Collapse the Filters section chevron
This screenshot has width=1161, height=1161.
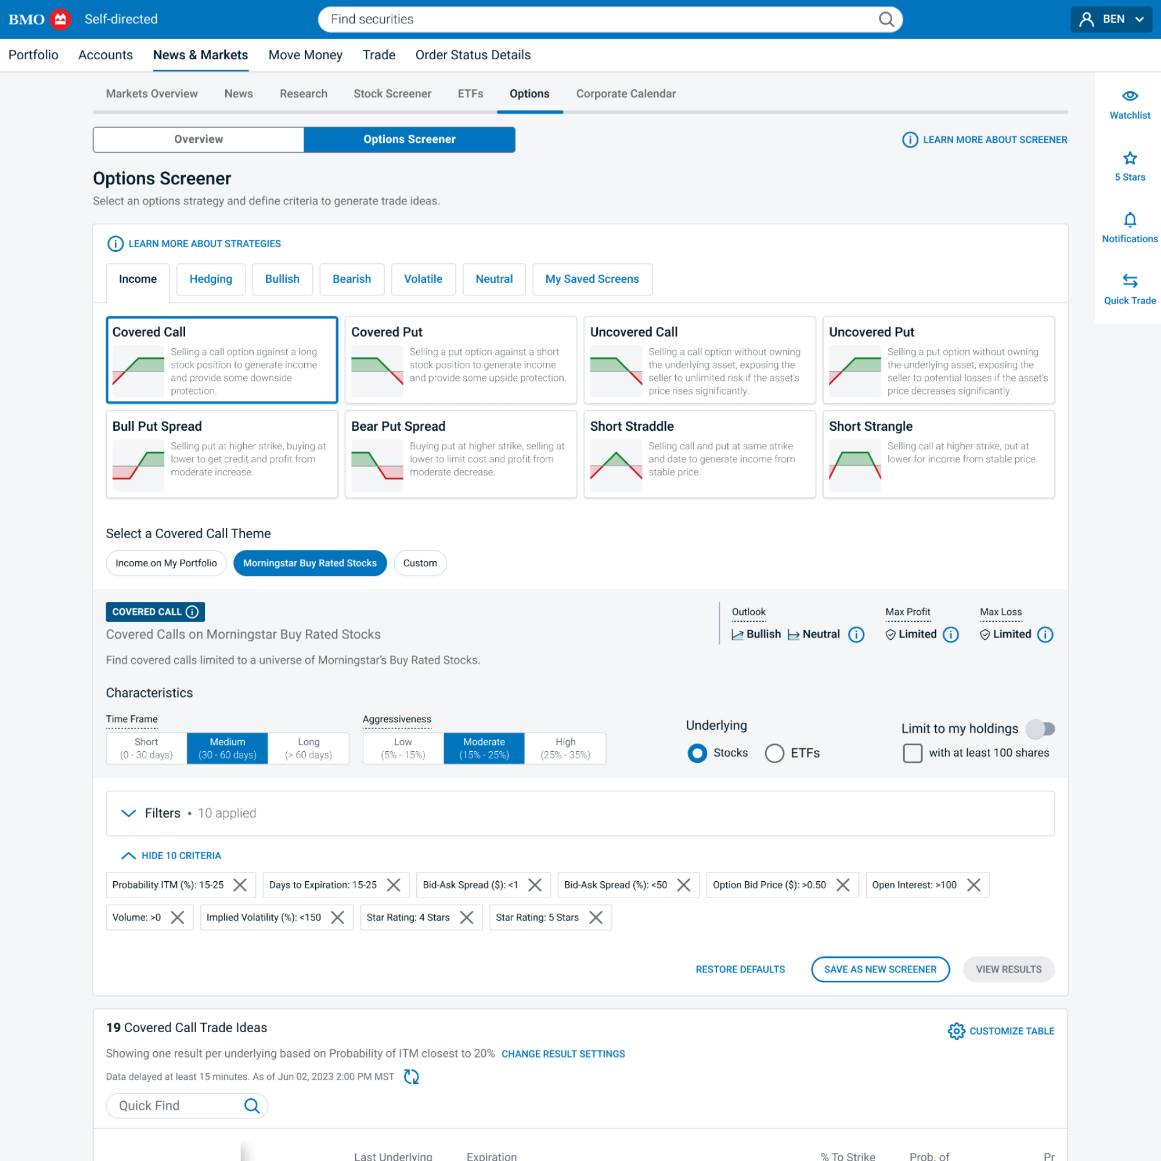129,813
